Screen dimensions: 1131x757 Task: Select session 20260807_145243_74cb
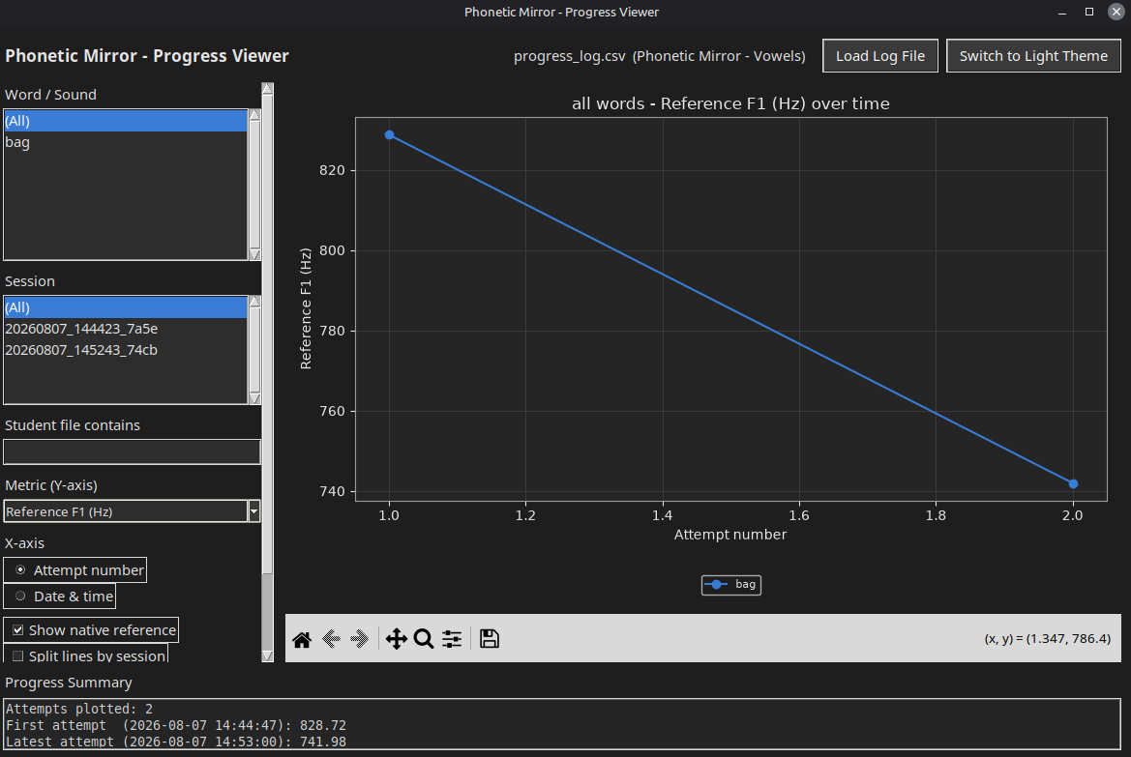[126, 350]
